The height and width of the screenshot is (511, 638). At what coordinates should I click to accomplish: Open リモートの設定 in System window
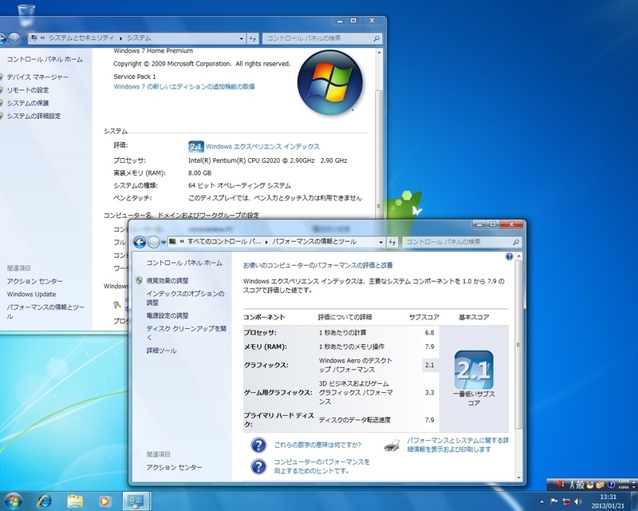28,90
